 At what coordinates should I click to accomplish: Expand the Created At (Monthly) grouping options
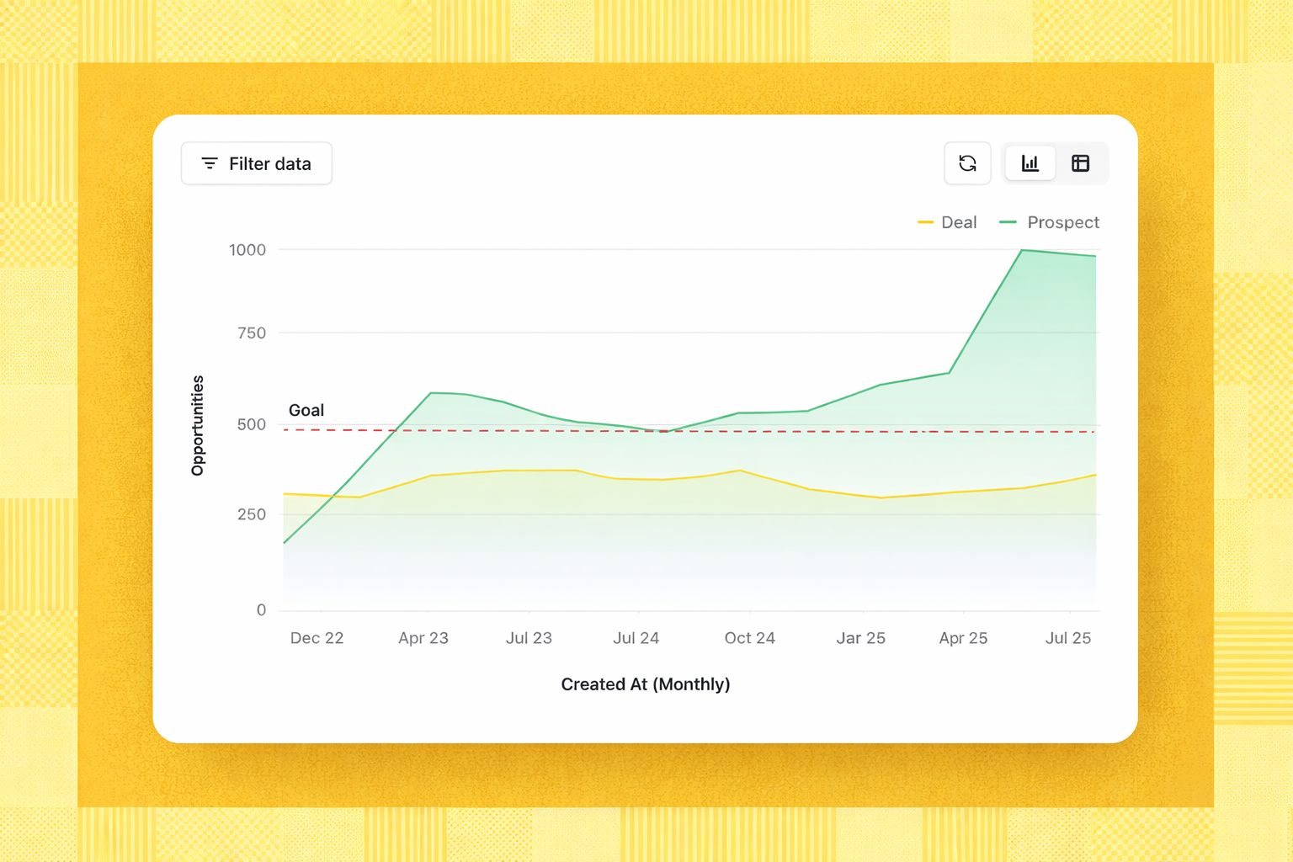pyautogui.click(x=645, y=684)
